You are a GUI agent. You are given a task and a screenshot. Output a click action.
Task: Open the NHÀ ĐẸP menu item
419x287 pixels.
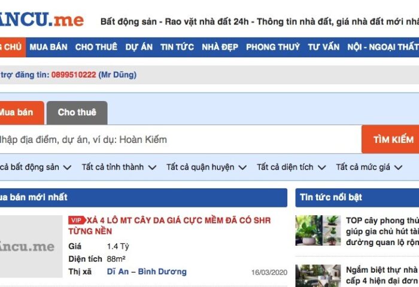(220, 47)
